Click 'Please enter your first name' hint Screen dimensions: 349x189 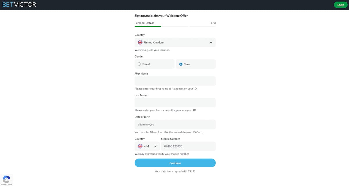[166, 89]
